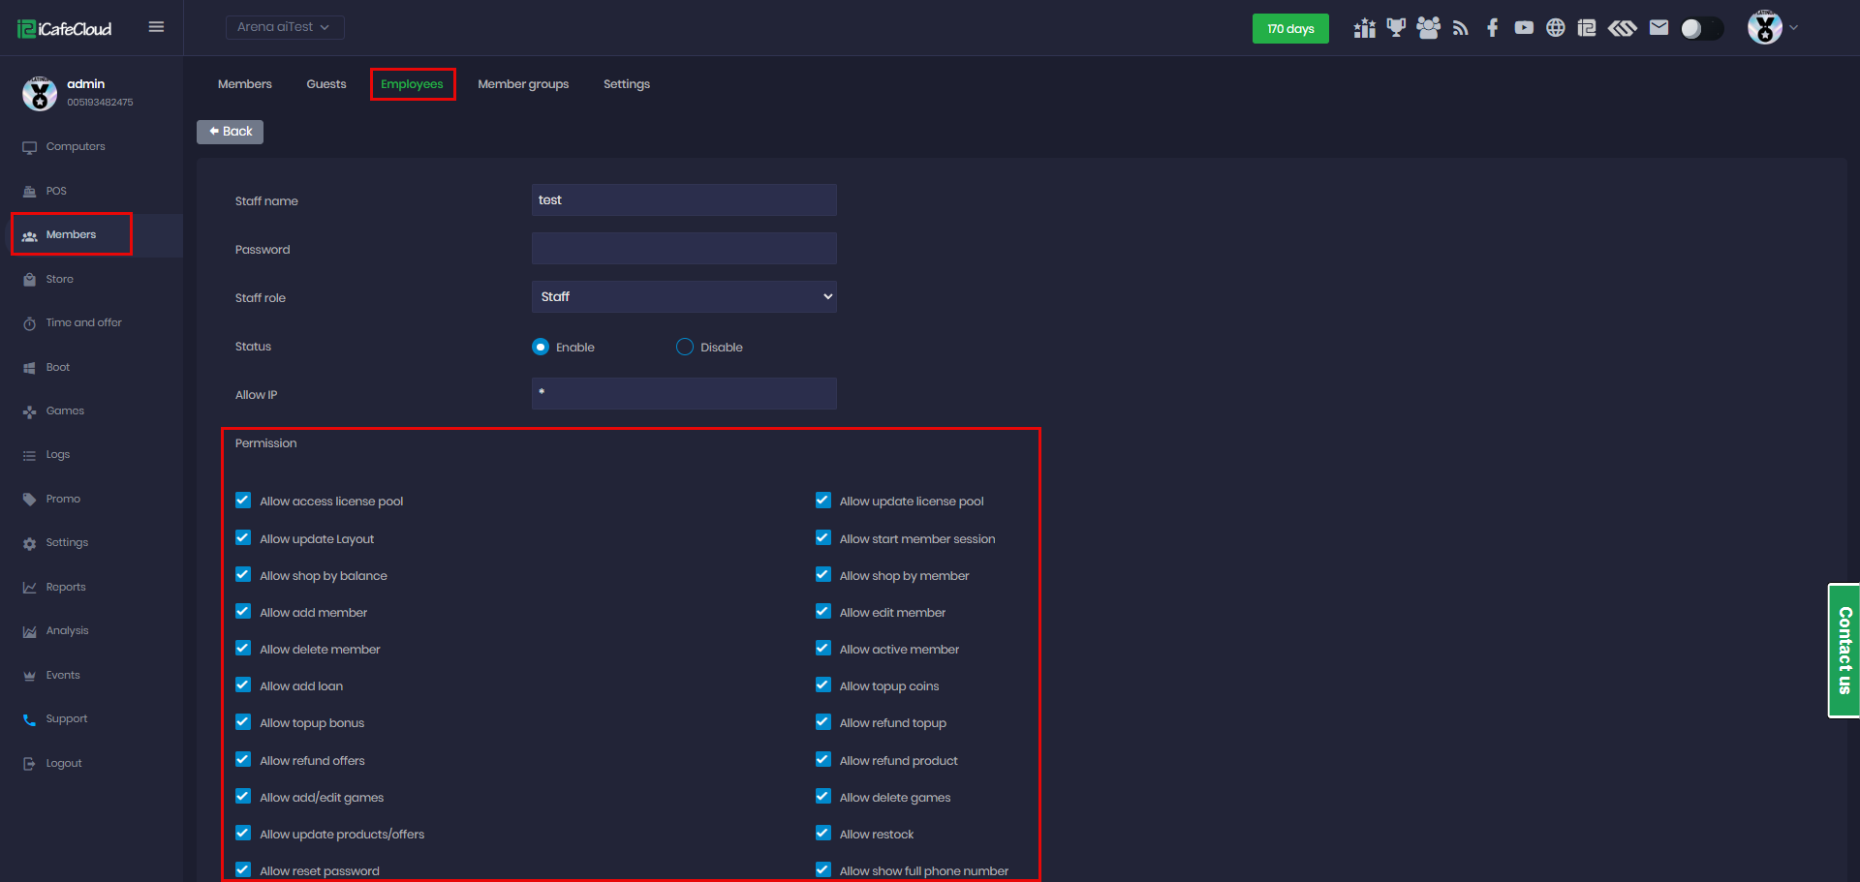Click the mail envelope icon
This screenshot has height=882, width=1860.
(x=1658, y=28)
